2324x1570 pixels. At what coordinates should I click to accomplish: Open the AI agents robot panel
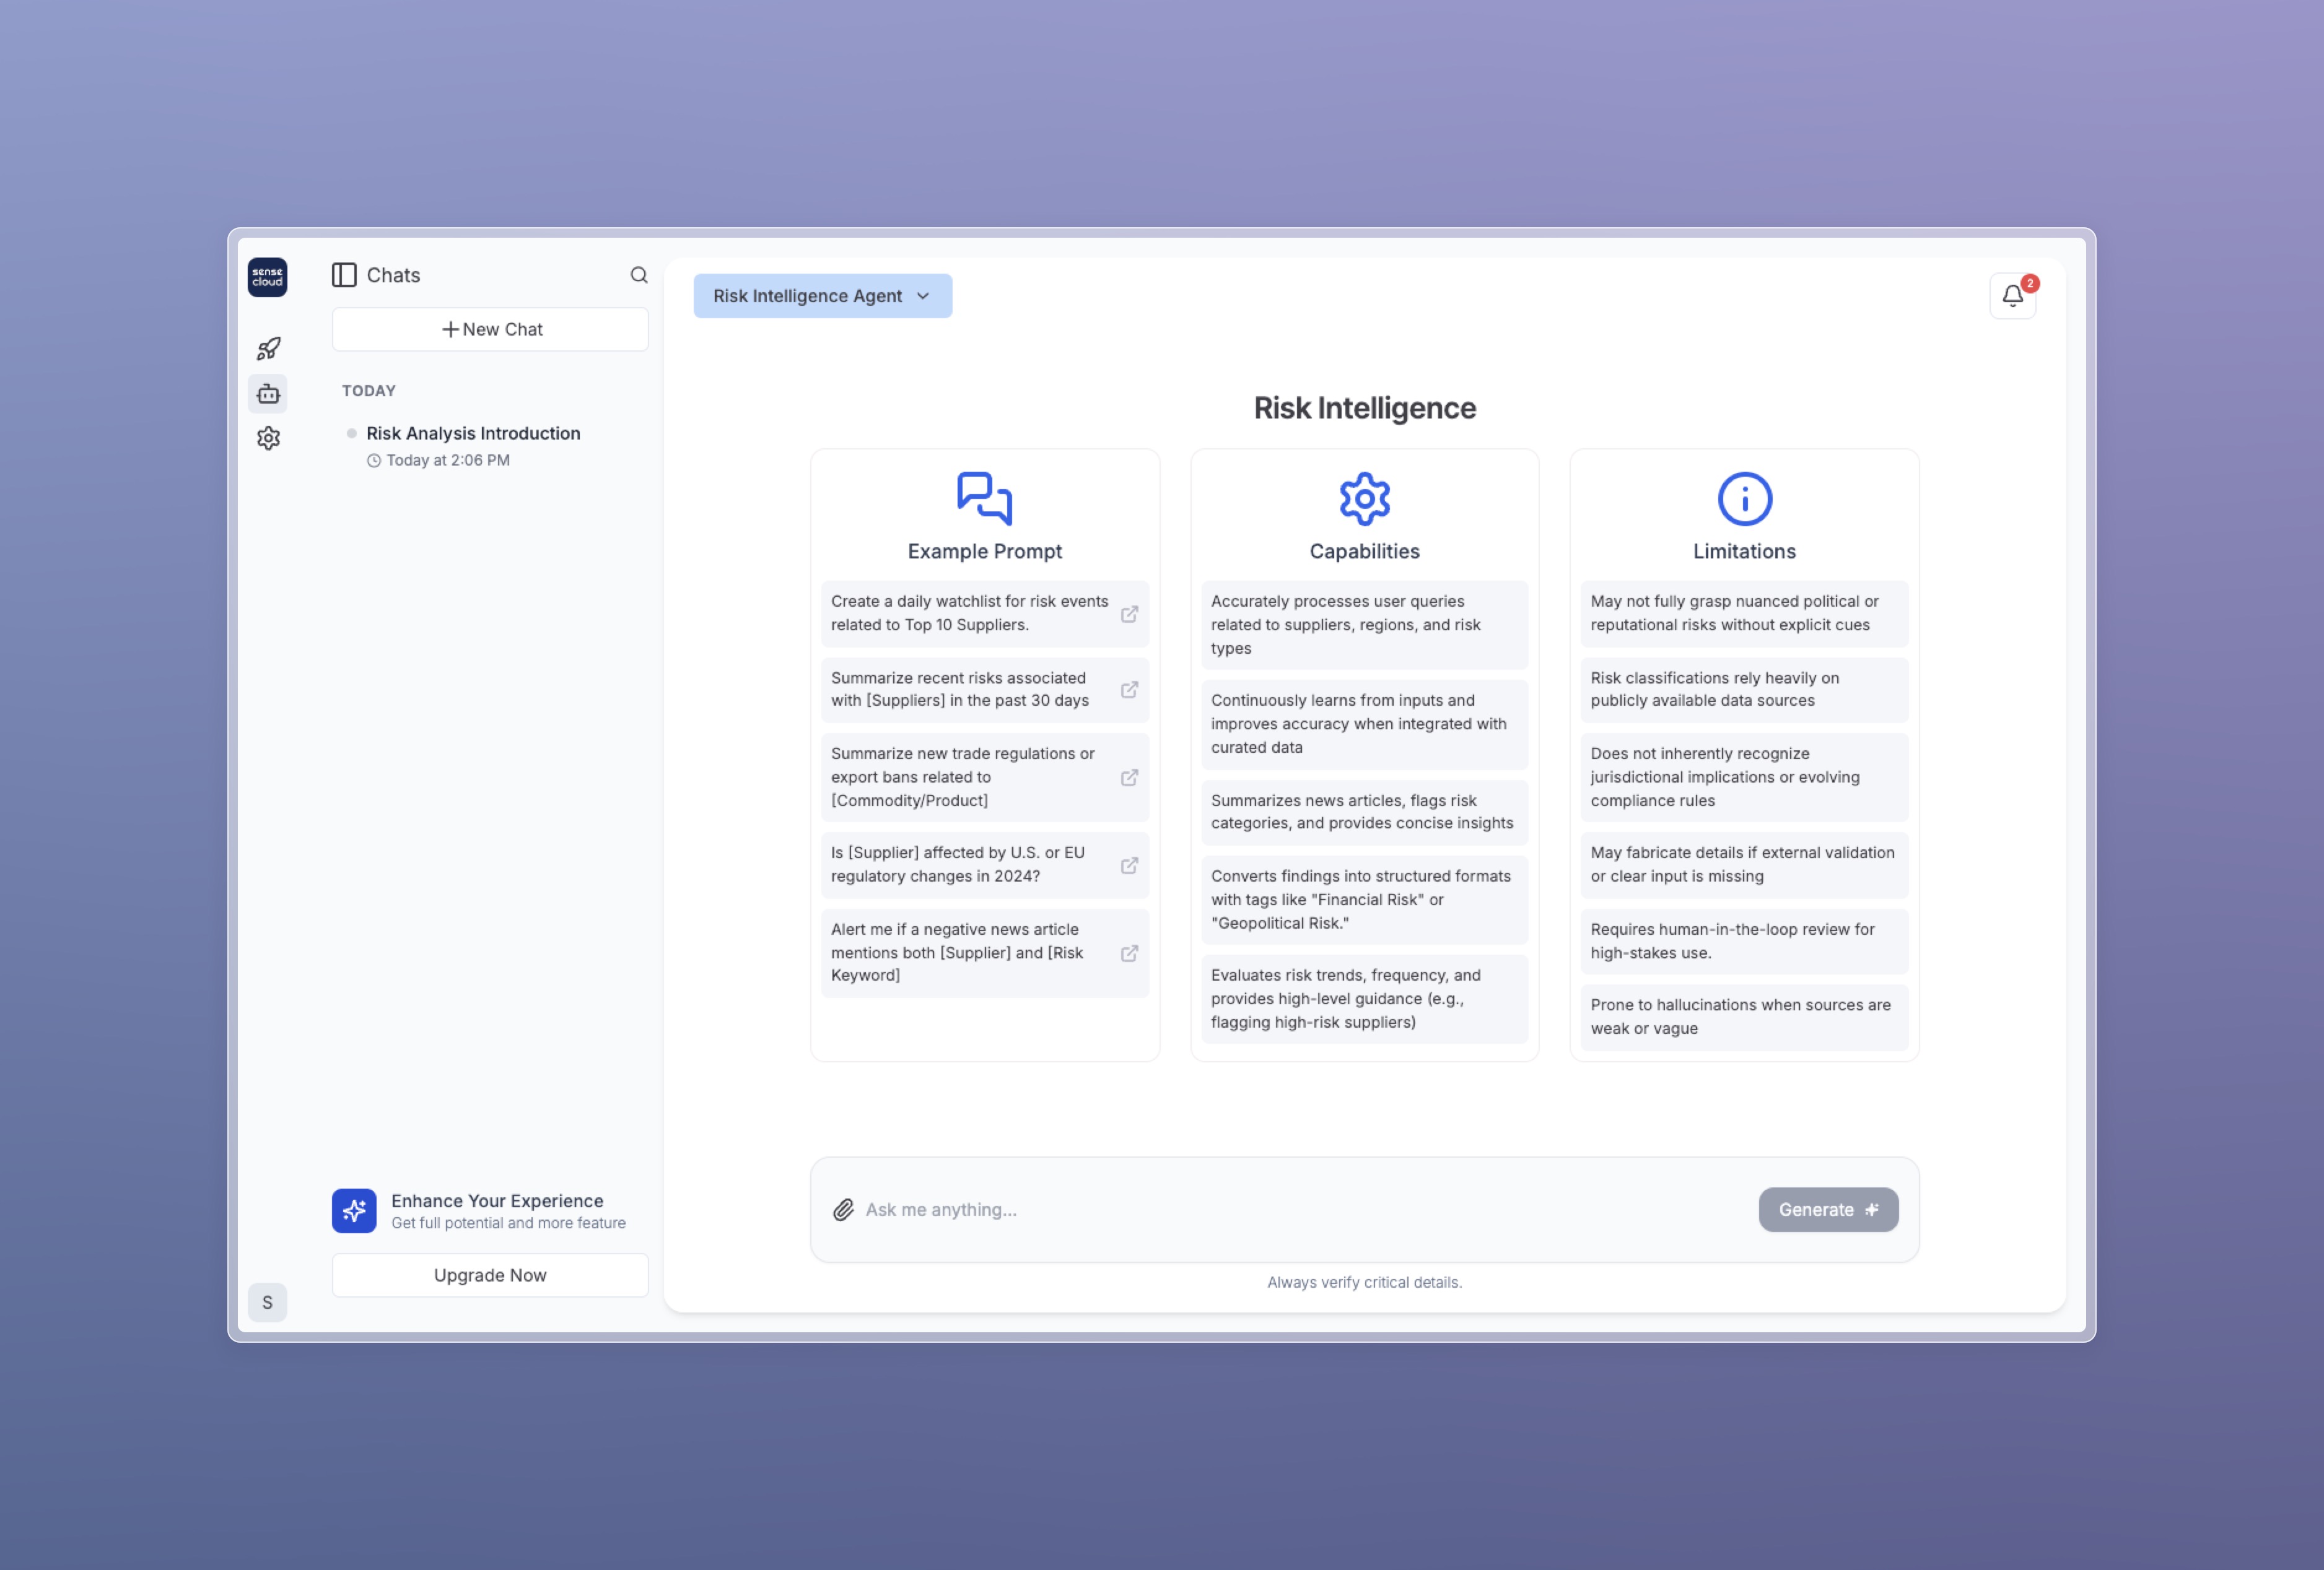[x=268, y=394]
